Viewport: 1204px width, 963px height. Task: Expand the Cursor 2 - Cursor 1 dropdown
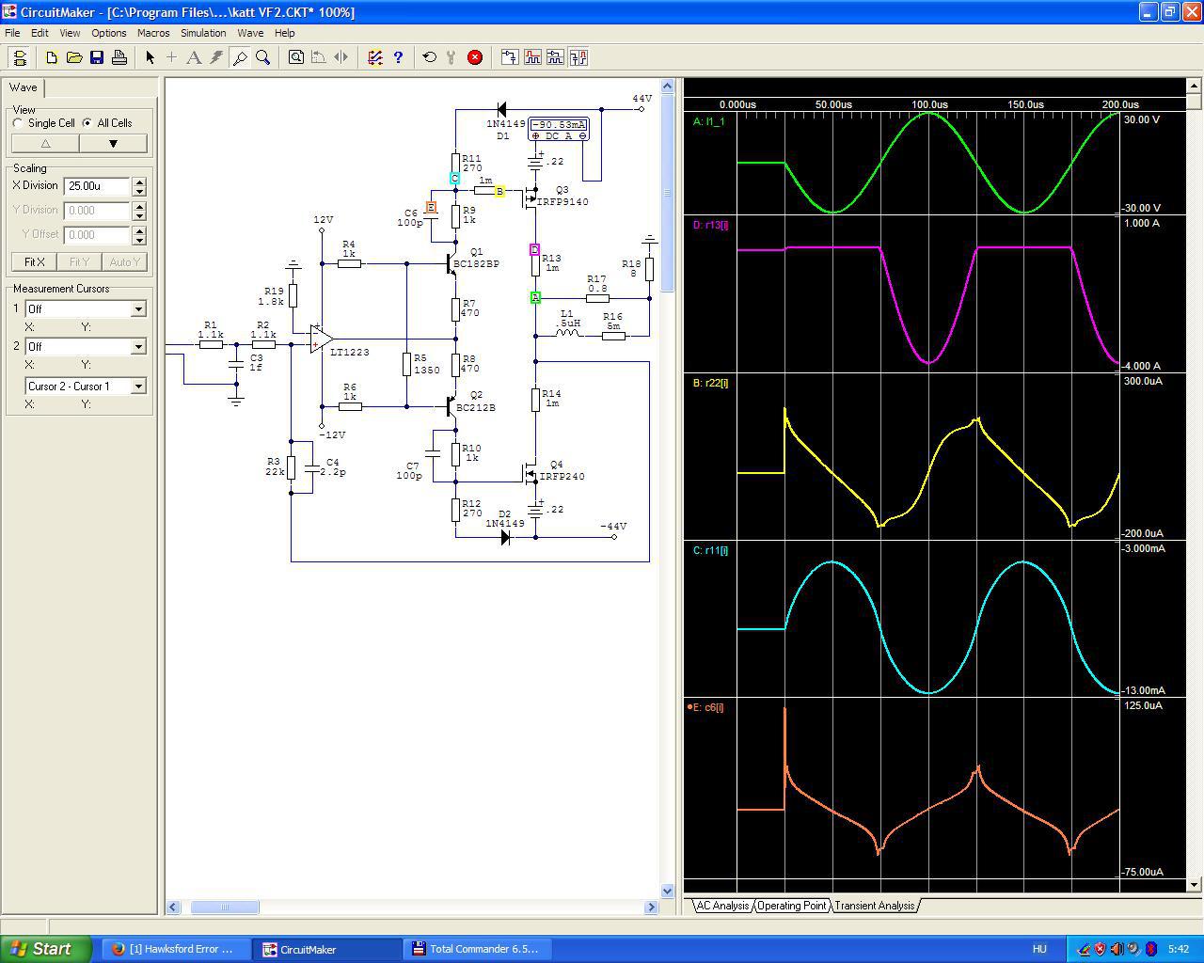[138, 387]
